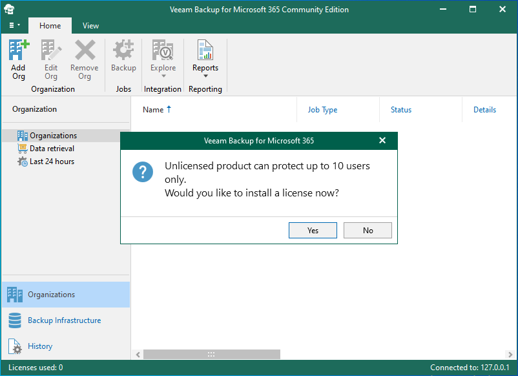
Task: Minimize the Veeam Backup window
Action: [x=443, y=9]
